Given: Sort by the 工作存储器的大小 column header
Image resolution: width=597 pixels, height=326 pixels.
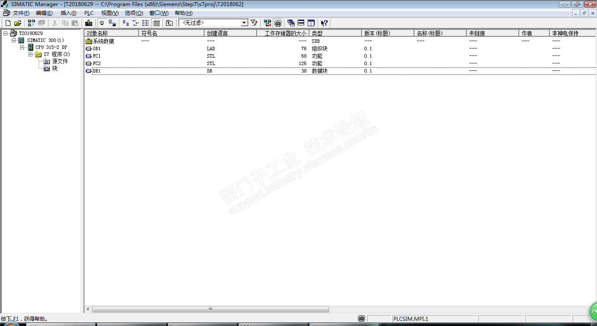Looking at the screenshot, I should [283, 33].
